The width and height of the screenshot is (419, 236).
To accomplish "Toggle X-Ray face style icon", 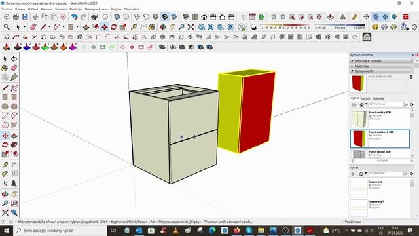I will [x=117, y=17].
